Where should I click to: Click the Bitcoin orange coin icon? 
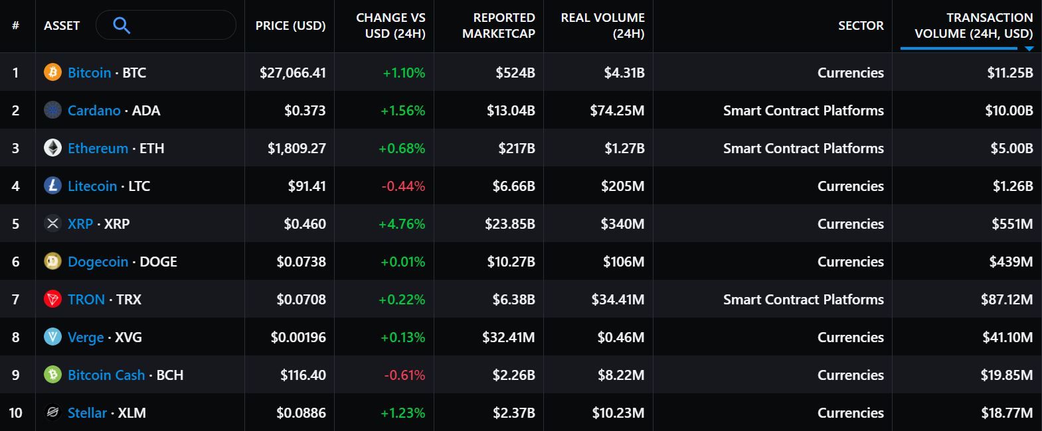[52, 72]
